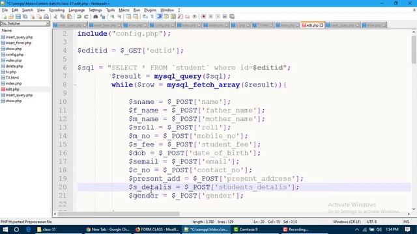Image resolution: width=417 pixels, height=234 pixels.
Task: Toggle file monitoring eye icon
Action: pos(194,17)
